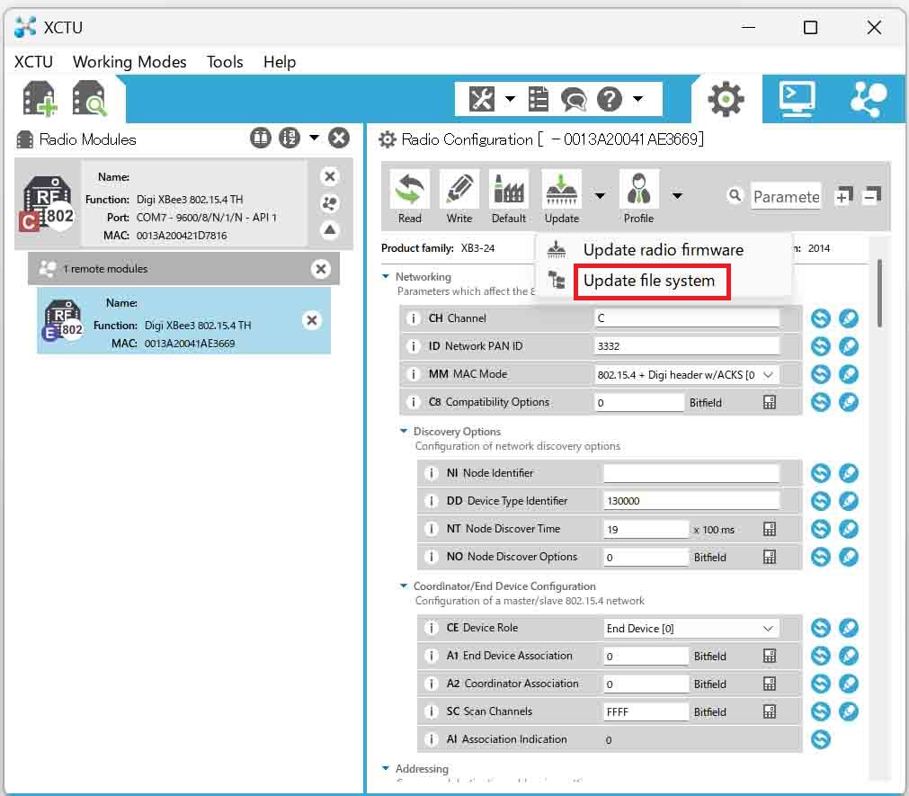Open the Discover radio modules search icon
Screen dimensions: 909x796
[89, 99]
